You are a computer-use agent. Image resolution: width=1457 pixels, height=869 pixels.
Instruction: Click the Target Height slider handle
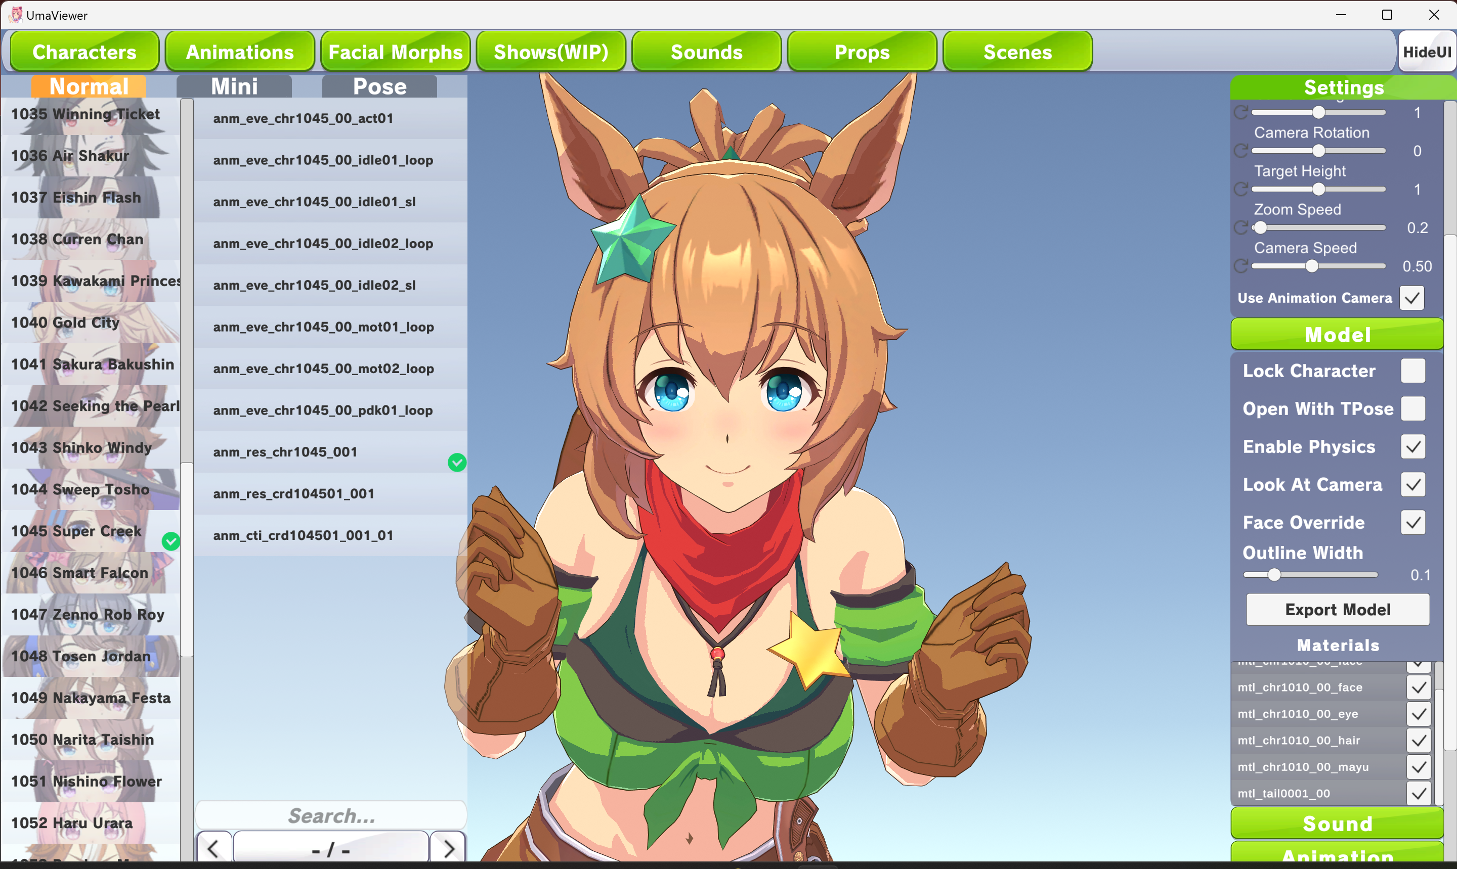[1318, 189]
